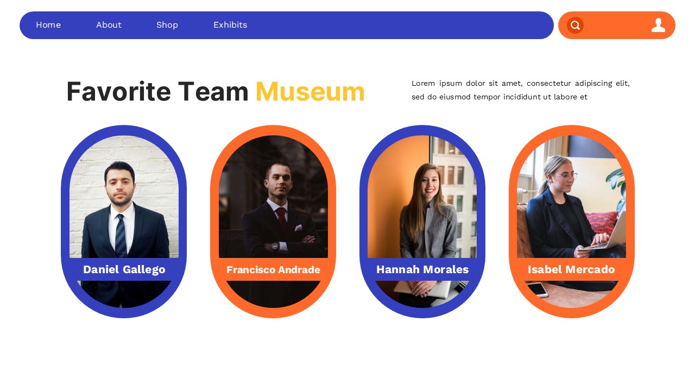695x391 pixels.
Task: Click the Hannah Morales name banner
Action: pyautogui.click(x=422, y=269)
